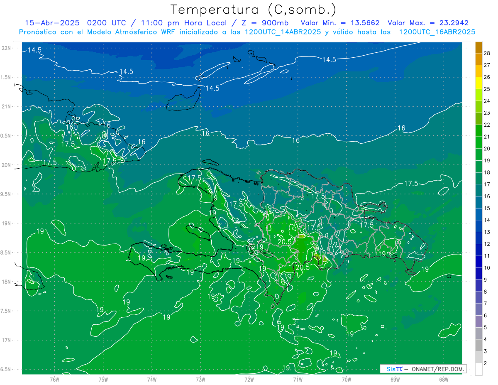The height and width of the screenshot is (385, 498).
Task: Click the color scale value "9"
Action: coord(486,280)
